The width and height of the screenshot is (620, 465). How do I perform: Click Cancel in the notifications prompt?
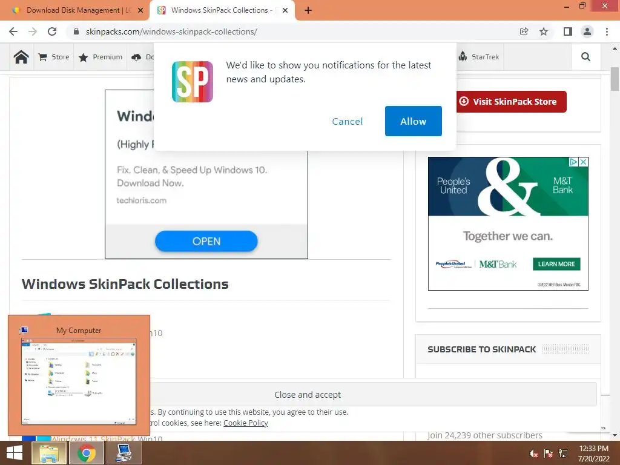click(347, 121)
